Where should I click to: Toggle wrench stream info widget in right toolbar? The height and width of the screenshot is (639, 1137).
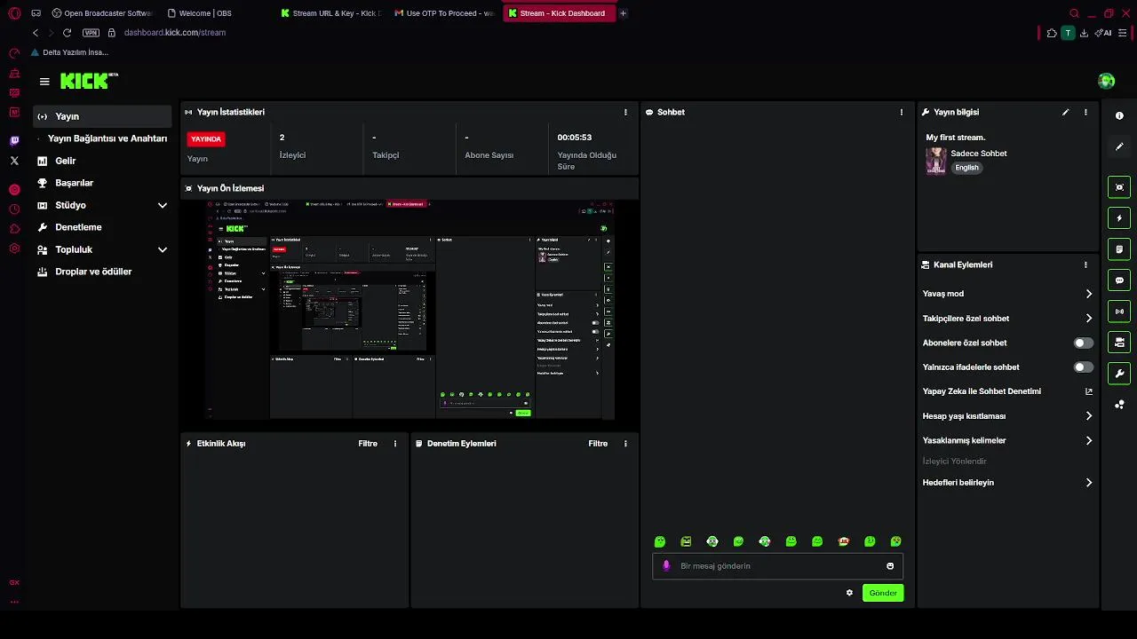[x=1119, y=373]
